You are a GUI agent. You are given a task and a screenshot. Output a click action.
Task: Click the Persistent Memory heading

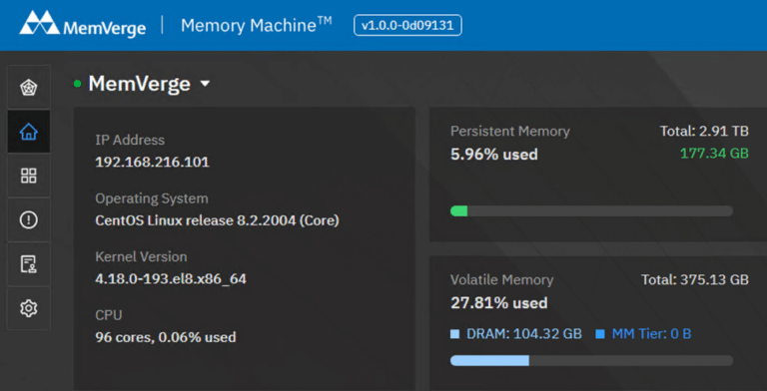510,132
